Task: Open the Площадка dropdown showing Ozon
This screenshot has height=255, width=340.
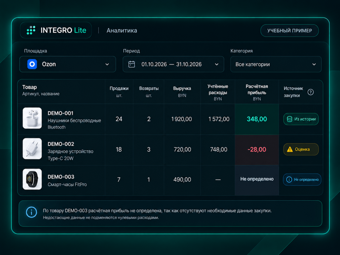Action: pos(68,64)
